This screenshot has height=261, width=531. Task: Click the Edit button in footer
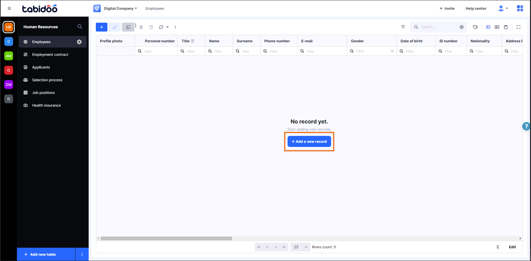(x=512, y=247)
